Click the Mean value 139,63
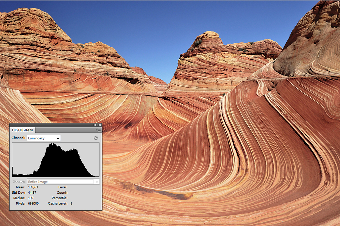This screenshot has height=226, width=340. 33,187
